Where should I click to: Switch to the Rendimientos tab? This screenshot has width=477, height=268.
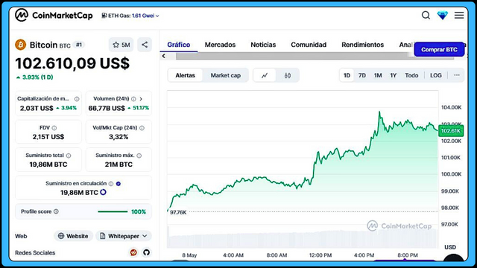click(363, 45)
